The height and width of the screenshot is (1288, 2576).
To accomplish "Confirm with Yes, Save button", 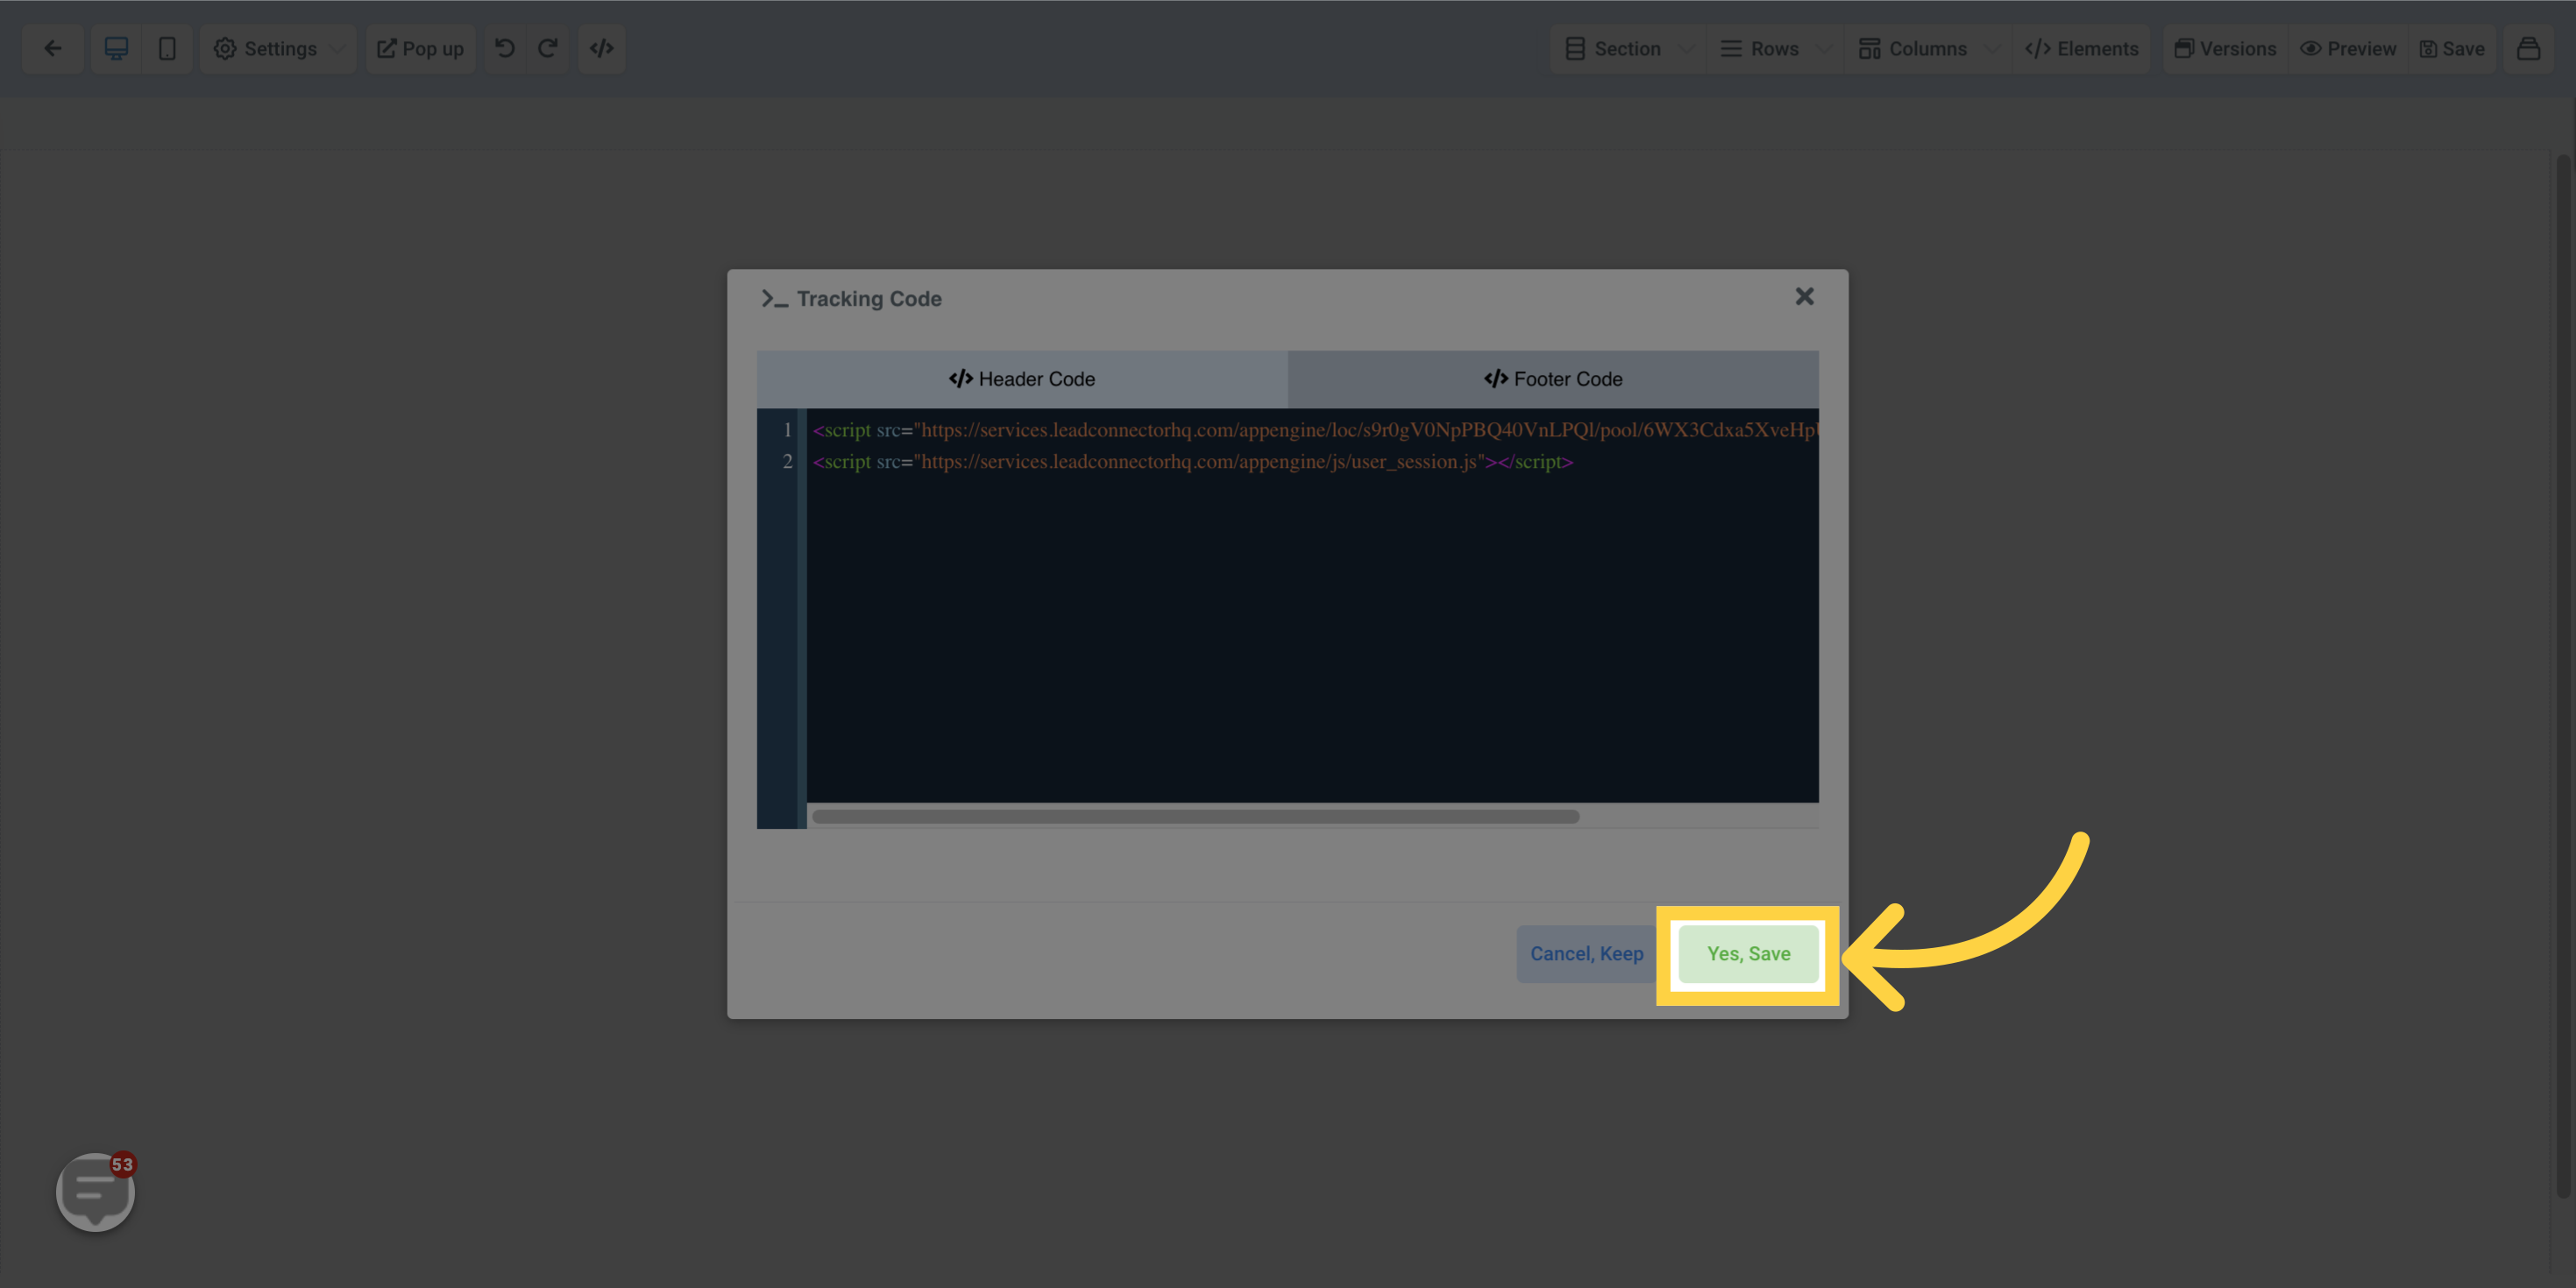I will click(x=1748, y=954).
